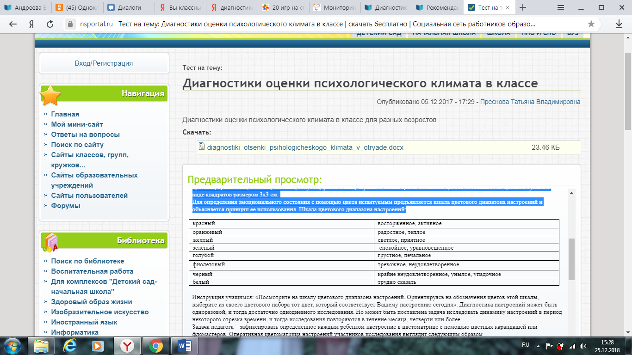The width and height of the screenshot is (632, 355).
Task: Open a new browser tab with plus
Action: point(523,7)
